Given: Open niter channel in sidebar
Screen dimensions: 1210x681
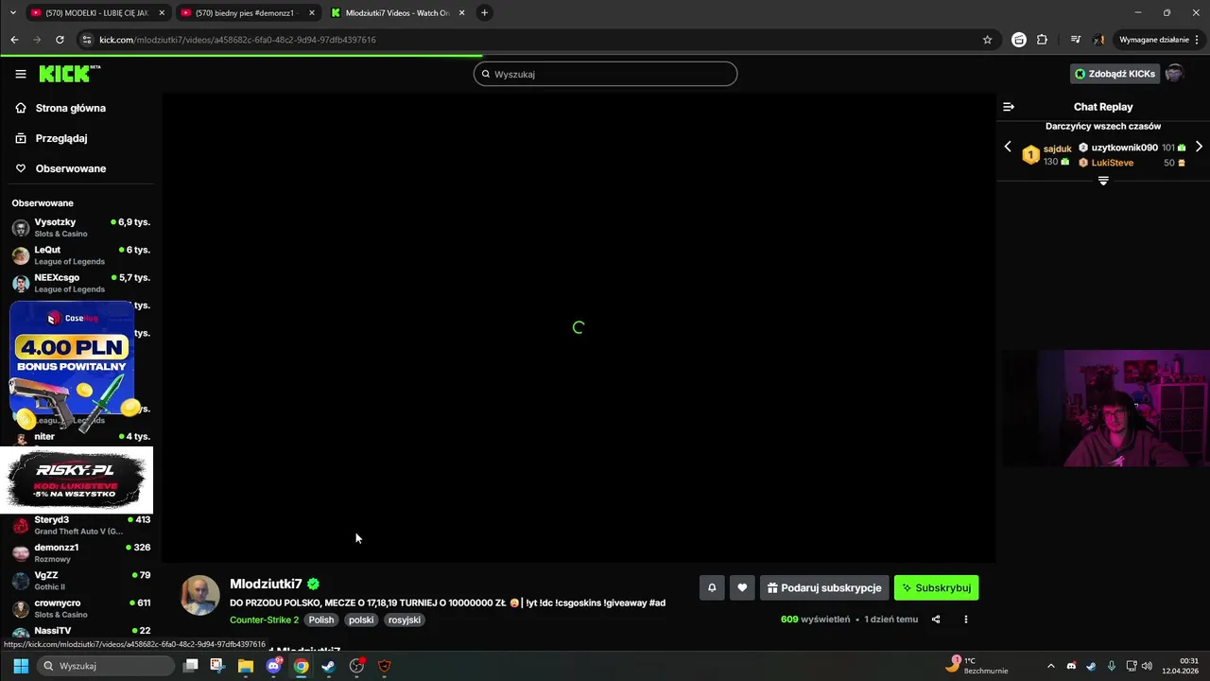Looking at the screenshot, I should [x=81, y=437].
